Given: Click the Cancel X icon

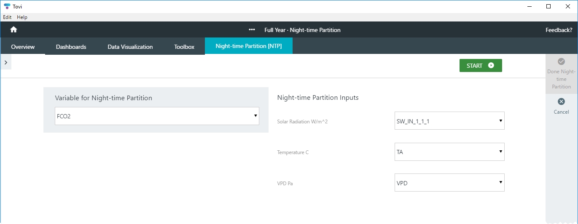Looking at the screenshot, I should coord(561,101).
